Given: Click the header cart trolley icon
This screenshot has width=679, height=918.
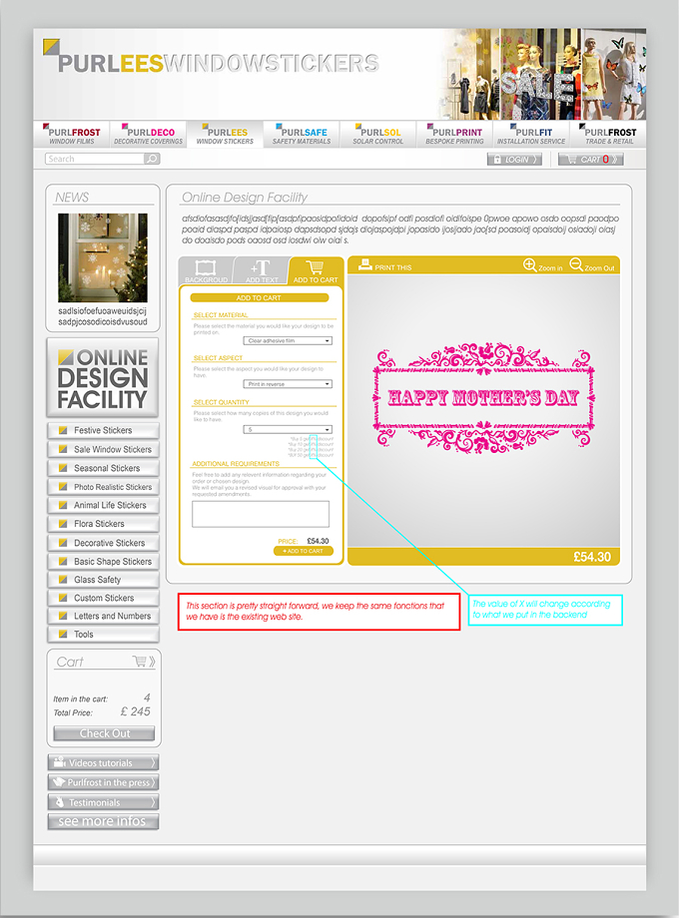Looking at the screenshot, I should click(571, 159).
